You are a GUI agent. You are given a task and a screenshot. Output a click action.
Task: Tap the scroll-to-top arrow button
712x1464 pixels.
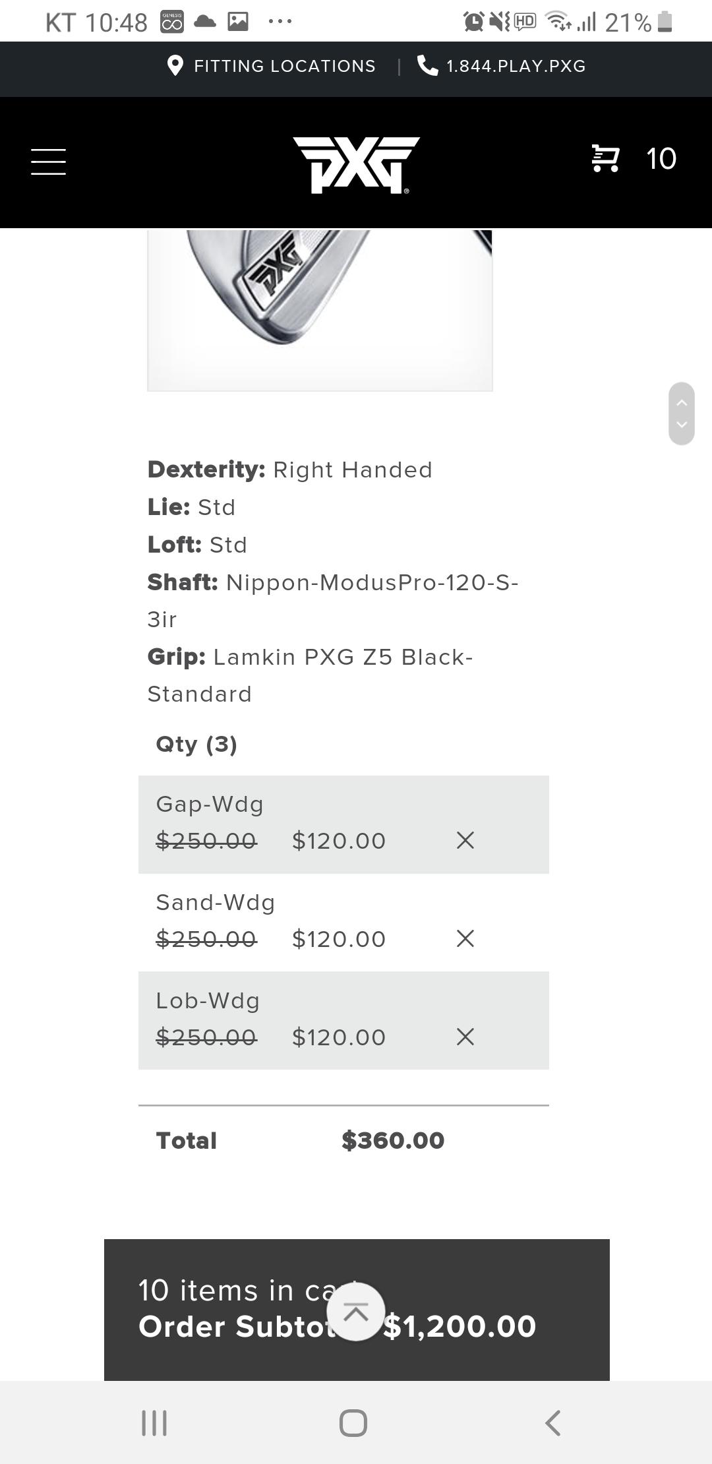click(356, 1312)
